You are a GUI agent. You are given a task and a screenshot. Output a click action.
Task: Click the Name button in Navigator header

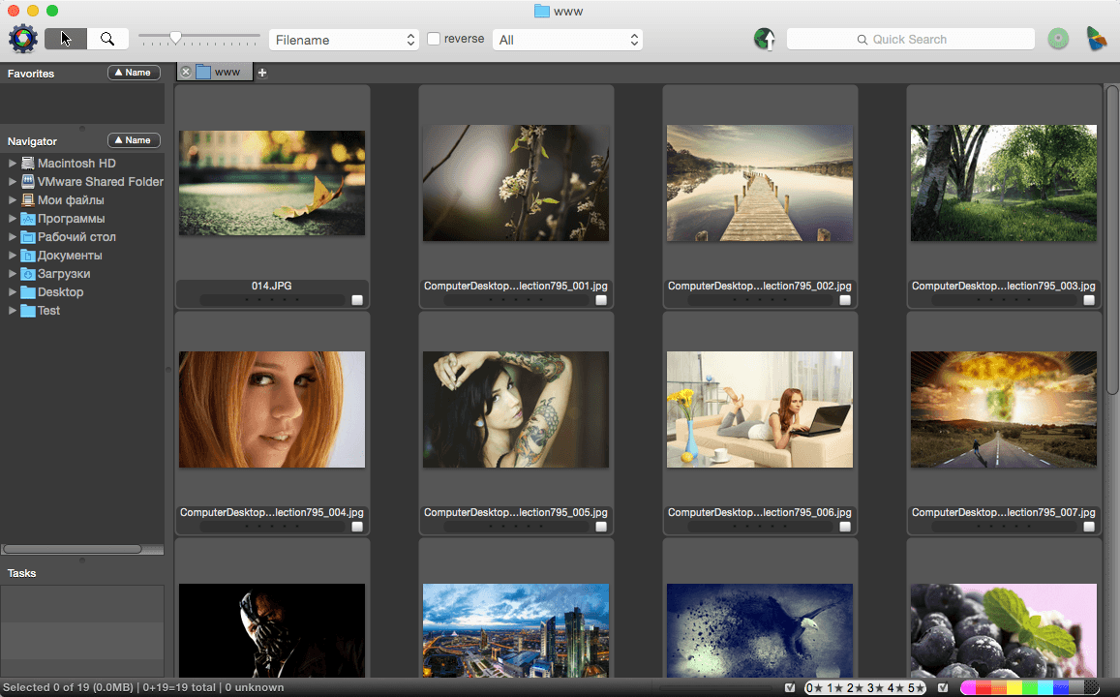coord(134,139)
